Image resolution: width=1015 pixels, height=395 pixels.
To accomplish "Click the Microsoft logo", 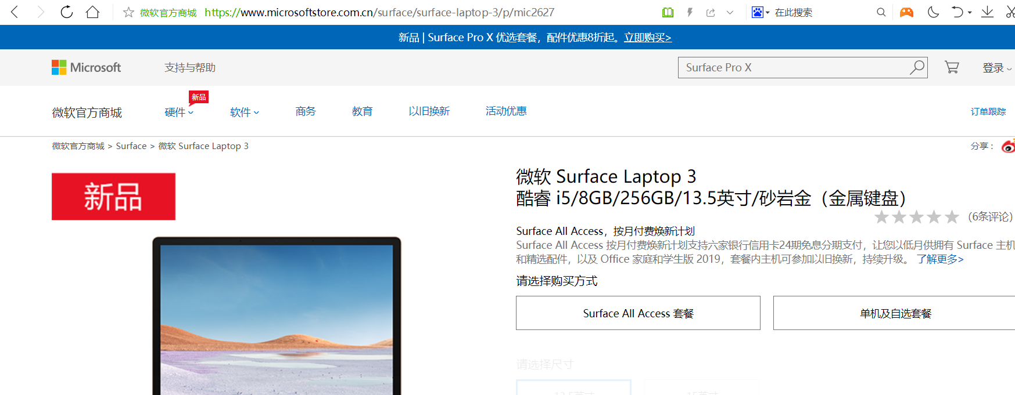I will (x=87, y=67).
